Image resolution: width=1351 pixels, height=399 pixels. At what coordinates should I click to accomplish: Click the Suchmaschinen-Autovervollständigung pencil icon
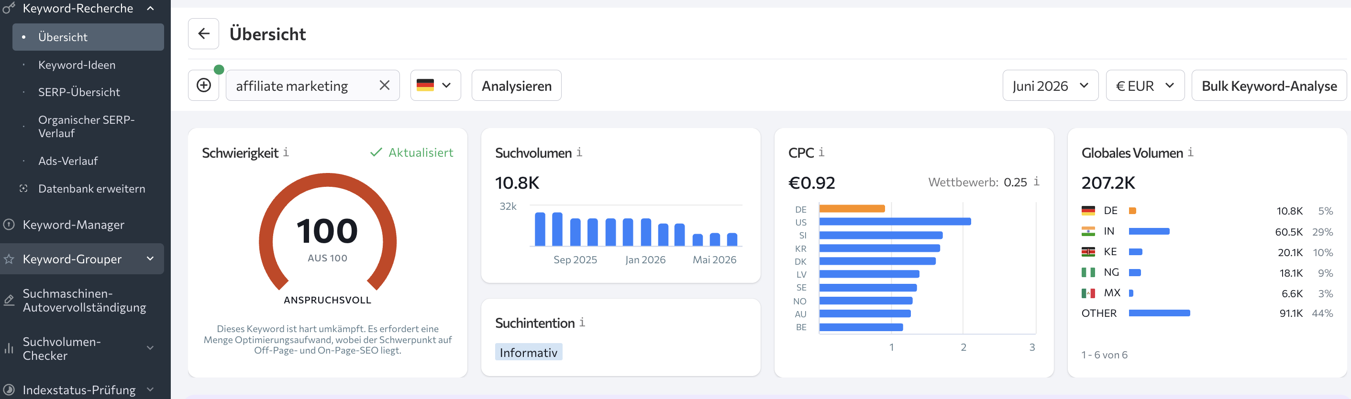pyautogui.click(x=9, y=301)
